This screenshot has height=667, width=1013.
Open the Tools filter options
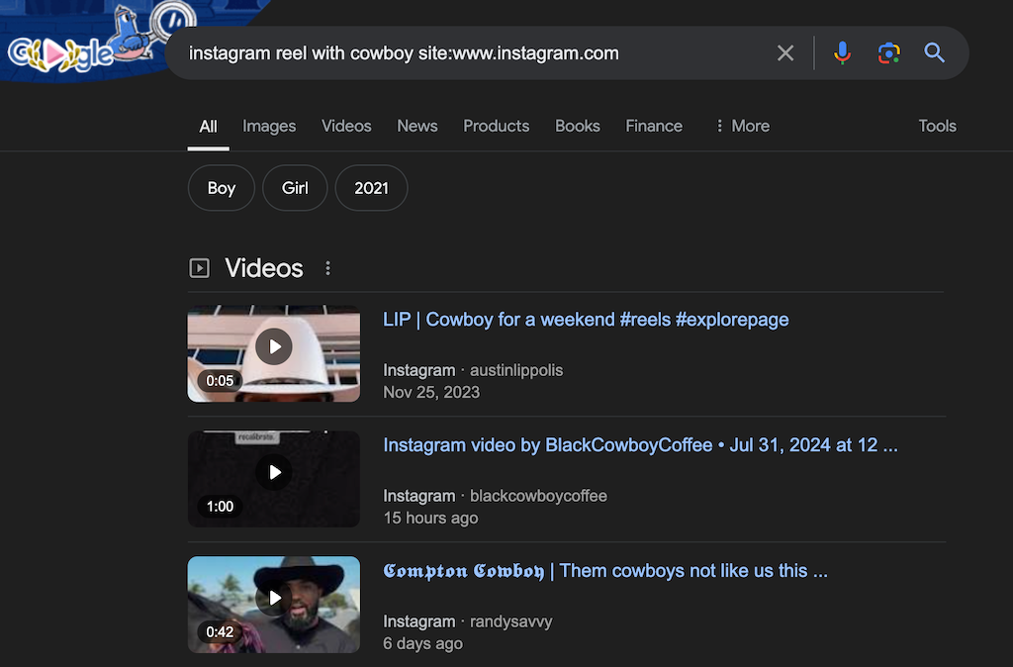tap(937, 126)
